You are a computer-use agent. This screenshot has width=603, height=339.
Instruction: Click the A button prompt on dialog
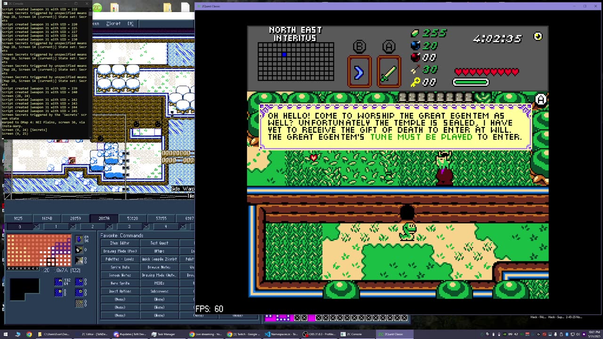(x=540, y=99)
